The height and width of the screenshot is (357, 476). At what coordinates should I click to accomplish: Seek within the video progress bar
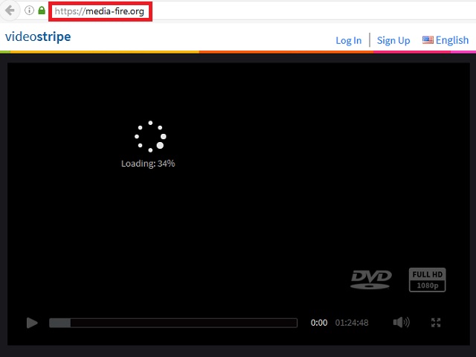point(173,323)
